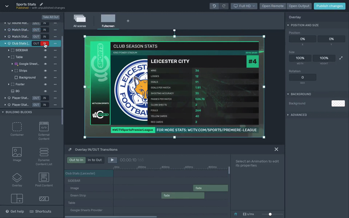Click Open Remote button
The width and height of the screenshot is (349, 218).
273,6
